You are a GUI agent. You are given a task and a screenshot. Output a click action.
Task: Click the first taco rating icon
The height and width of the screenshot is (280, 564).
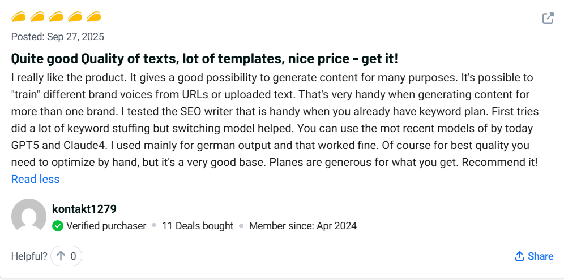pos(19,17)
